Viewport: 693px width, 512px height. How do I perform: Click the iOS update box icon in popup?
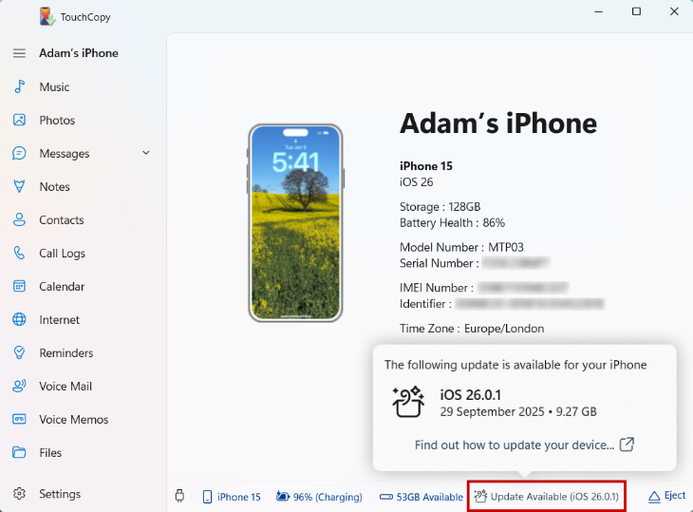pyautogui.click(x=408, y=402)
